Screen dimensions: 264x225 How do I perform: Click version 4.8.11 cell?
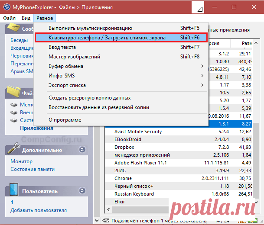pyautogui.click(x=222, y=77)
